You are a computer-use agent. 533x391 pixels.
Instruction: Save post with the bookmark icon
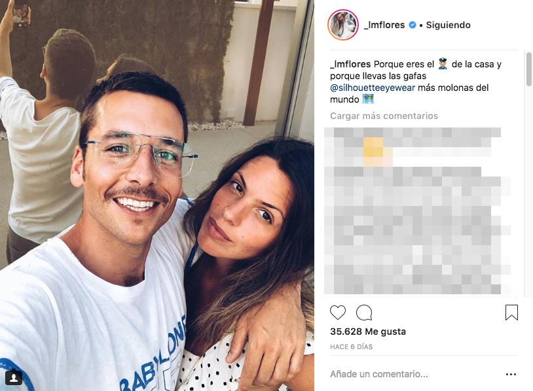point(511,313)
